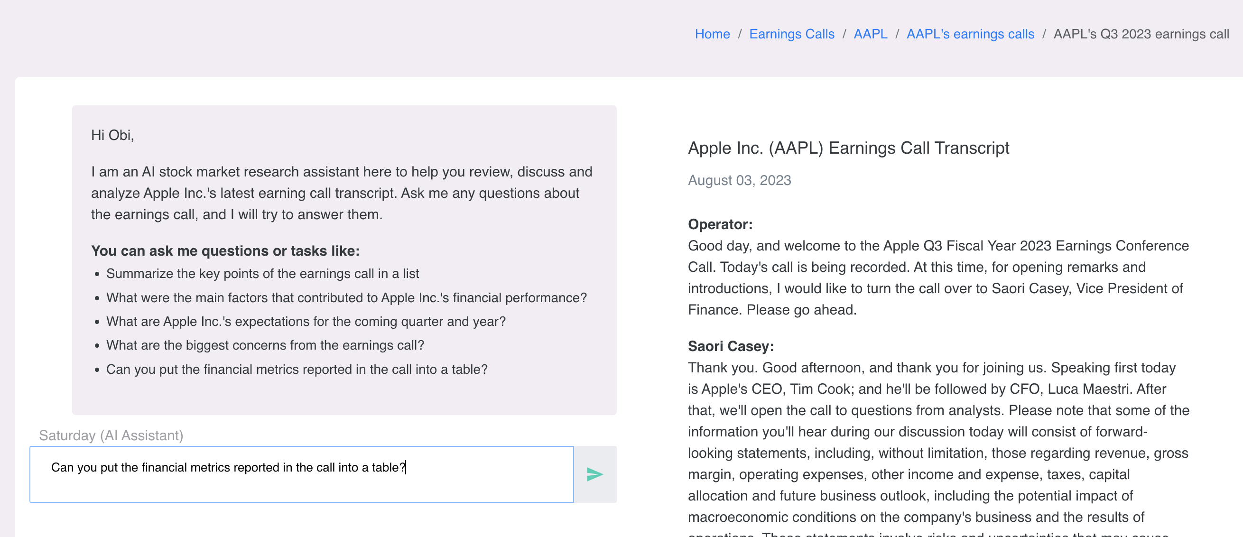Select the biggest concerns suggestion
This screenshot has width=1243, height=537.
(x=265, y=345)
